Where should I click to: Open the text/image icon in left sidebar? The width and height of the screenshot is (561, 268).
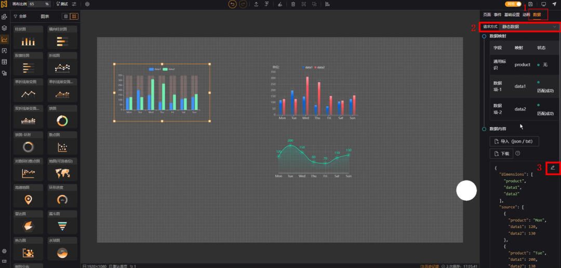tap(4, 51)
